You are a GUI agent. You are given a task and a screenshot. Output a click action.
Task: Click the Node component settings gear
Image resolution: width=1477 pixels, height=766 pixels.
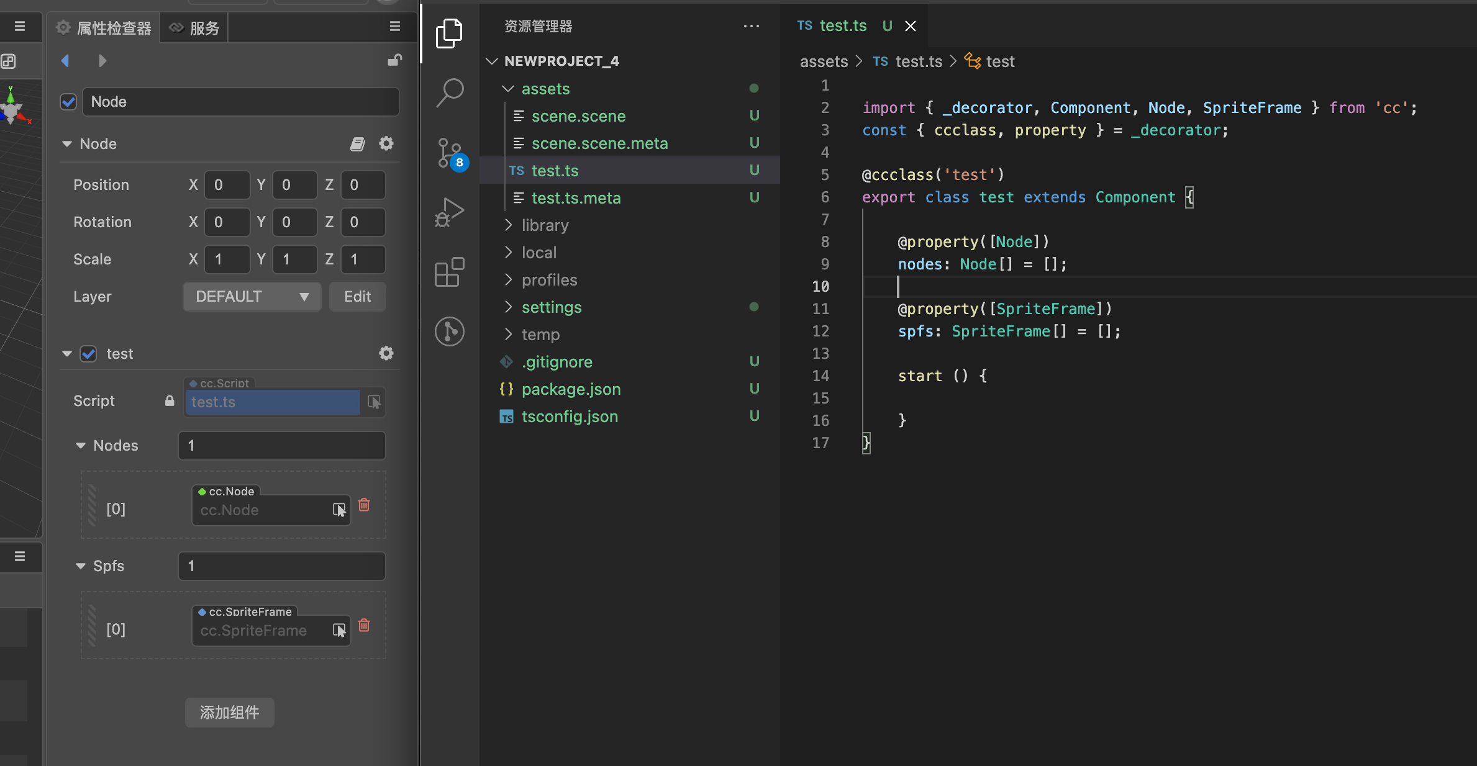coord(386,144)
